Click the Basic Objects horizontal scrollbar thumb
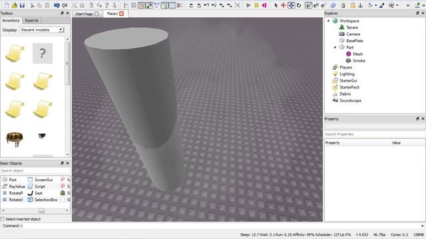 point(41,210)
